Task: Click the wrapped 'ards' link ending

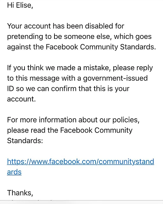Action: (x=14, y=172)
